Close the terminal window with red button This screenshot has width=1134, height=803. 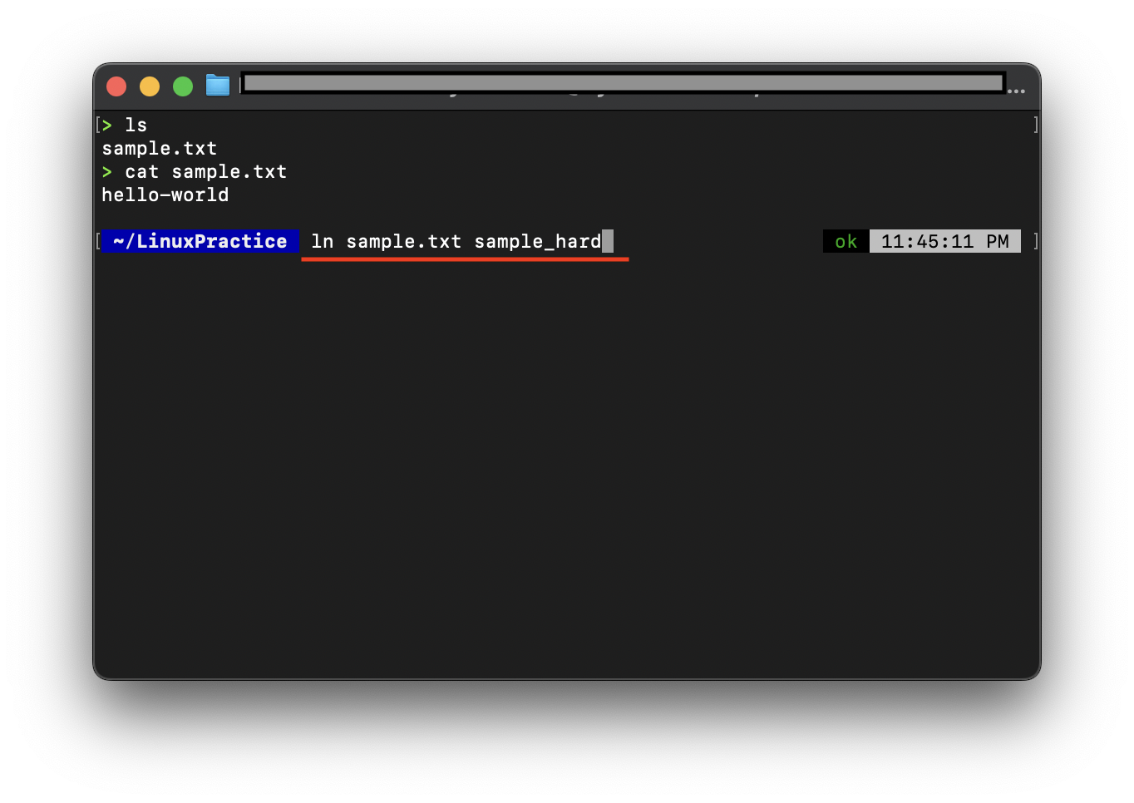(116, 86)
